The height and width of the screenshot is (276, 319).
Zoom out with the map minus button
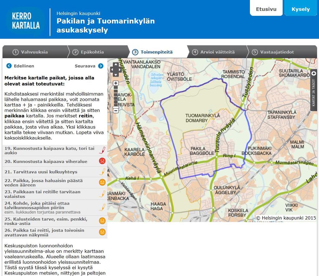(116, 111)
